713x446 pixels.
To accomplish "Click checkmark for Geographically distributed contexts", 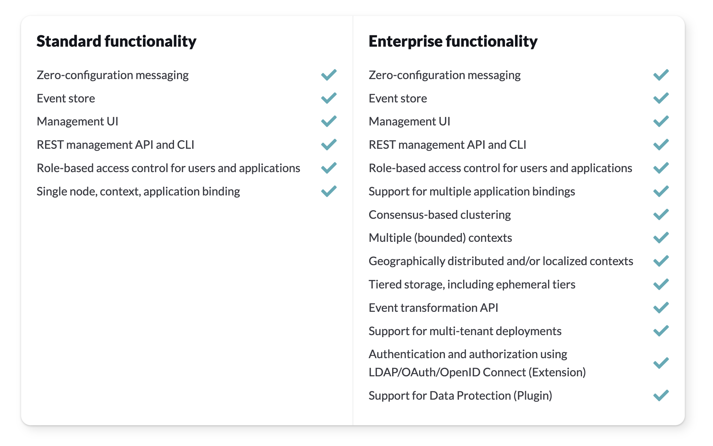I will (661, 261).
